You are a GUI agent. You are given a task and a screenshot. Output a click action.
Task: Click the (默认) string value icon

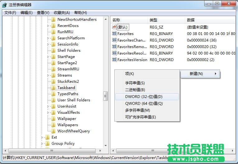click(114, 27)
